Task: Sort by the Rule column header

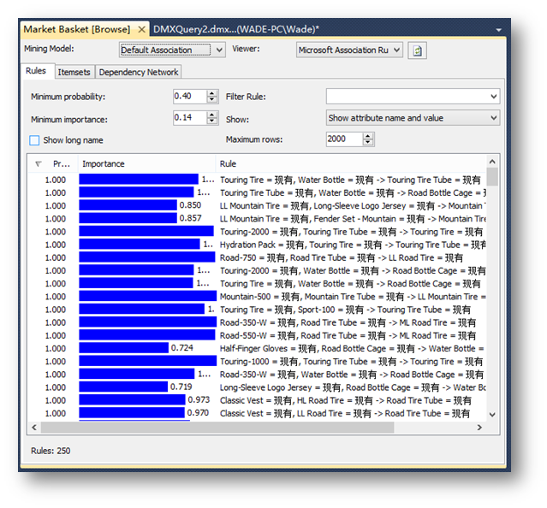Action: (351, 163)
